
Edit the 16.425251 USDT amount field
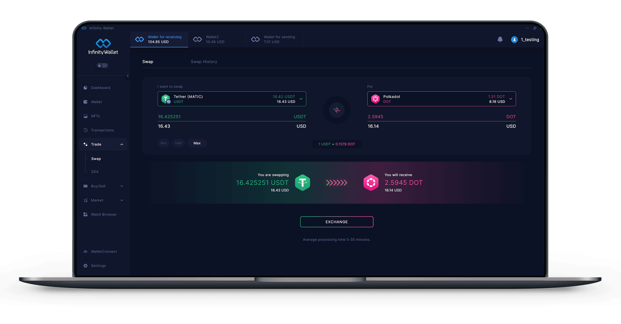tap(232, 117)
